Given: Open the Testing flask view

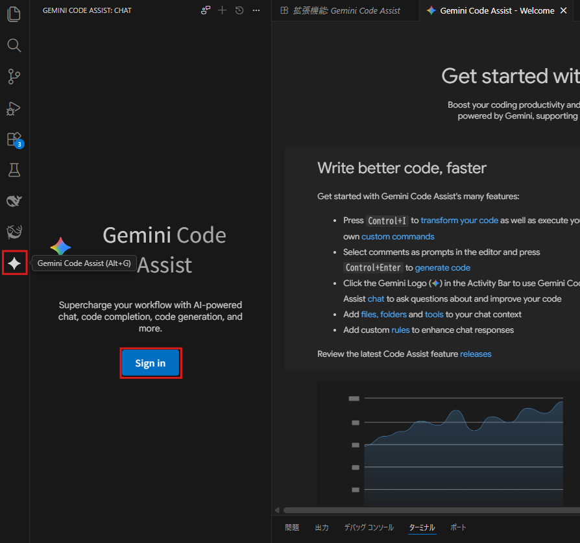Looking at the screenshot, I should coord(14,170).
